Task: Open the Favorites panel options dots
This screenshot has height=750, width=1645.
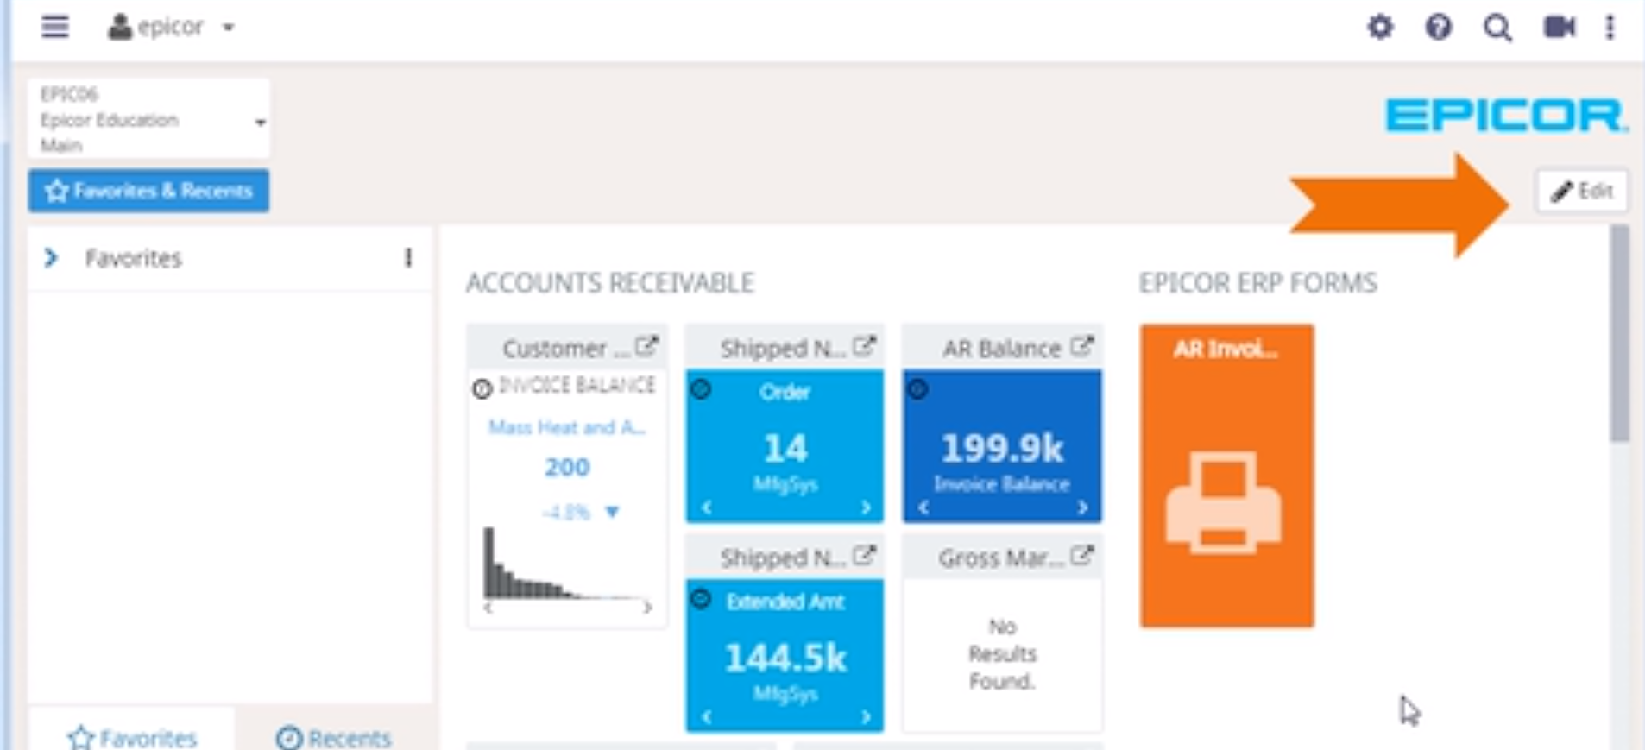Action: tap(407, 257)
